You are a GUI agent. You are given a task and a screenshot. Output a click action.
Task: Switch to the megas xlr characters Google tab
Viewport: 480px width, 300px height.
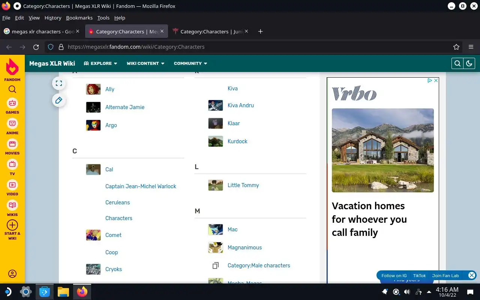tap(41, 31)
